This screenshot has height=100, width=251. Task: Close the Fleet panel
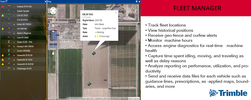click(x=45, y=1)
